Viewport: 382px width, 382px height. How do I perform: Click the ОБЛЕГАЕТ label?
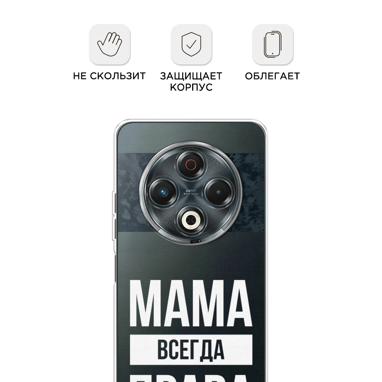tap(272, 76)
